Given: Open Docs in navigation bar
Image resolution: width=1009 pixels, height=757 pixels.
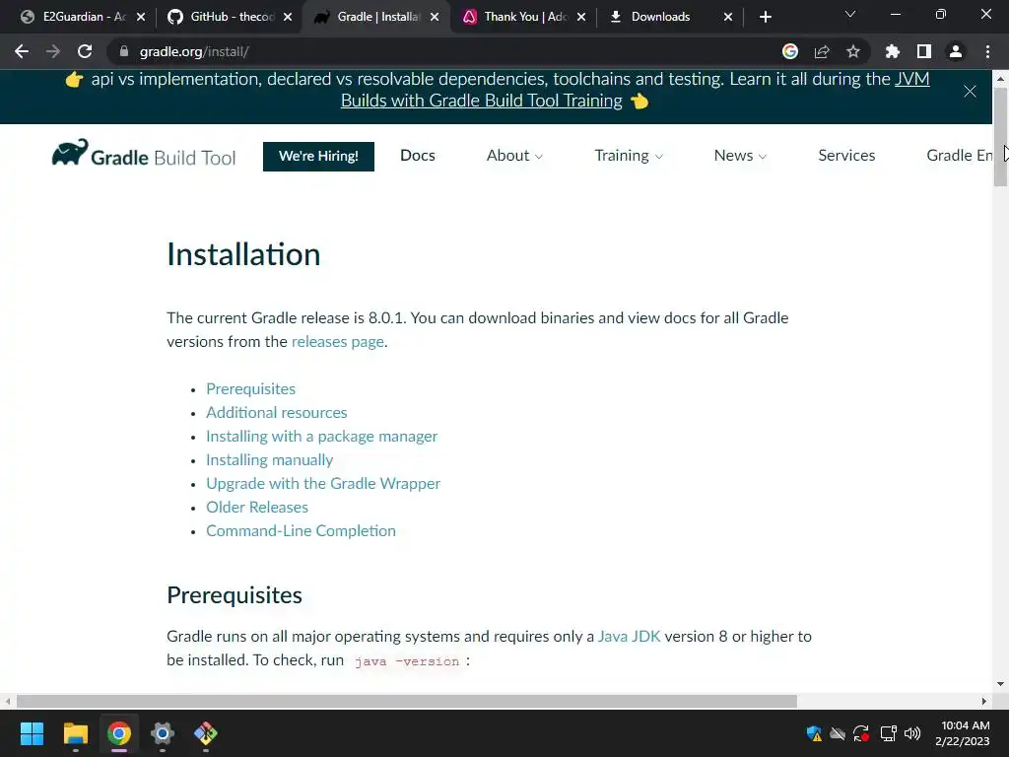Looking at the screenshot, I should pyautogui.click(x=418, y=155).
